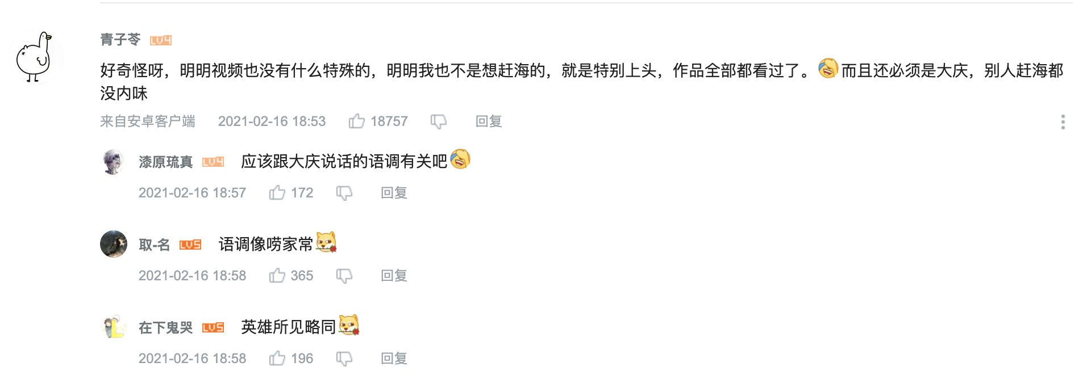Click 漆原琉真's avatar image
The image size is (1091, 379).
[x=114, y=162]
